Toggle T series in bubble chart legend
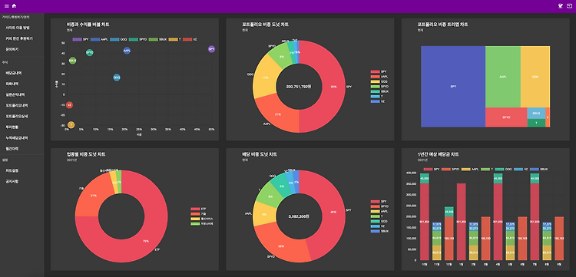This screenshot has height=277, width=576. [x=174, y=39]
